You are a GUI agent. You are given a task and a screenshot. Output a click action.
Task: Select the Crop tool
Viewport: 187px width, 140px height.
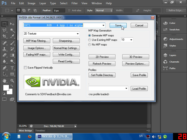(x=5, y=36)
